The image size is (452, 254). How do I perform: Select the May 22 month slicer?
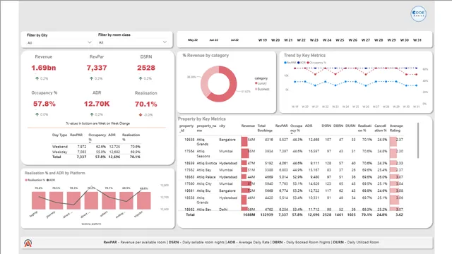click(x=193, y=40)
